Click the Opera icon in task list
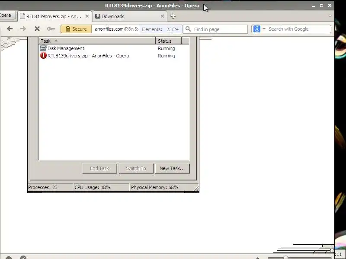 44,56
